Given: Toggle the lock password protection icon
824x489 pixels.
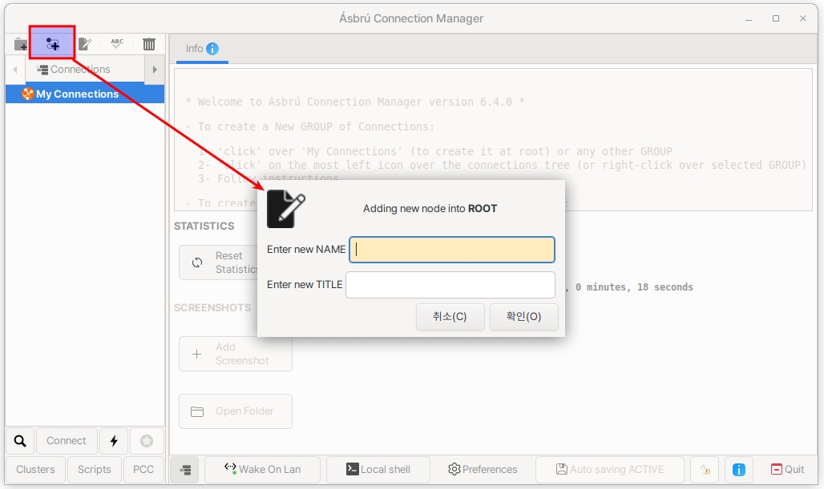Looking at the screenshot, I should pyautogui.click(x=705, y=470).
